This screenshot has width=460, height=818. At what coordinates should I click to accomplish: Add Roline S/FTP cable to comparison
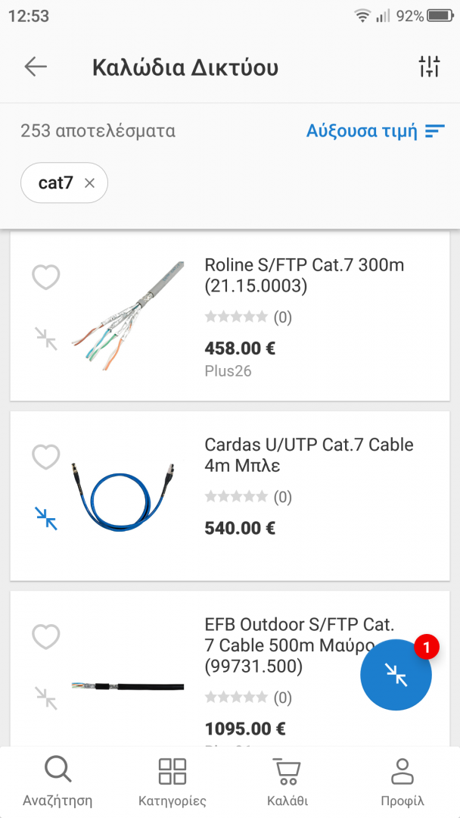[46, 338]
